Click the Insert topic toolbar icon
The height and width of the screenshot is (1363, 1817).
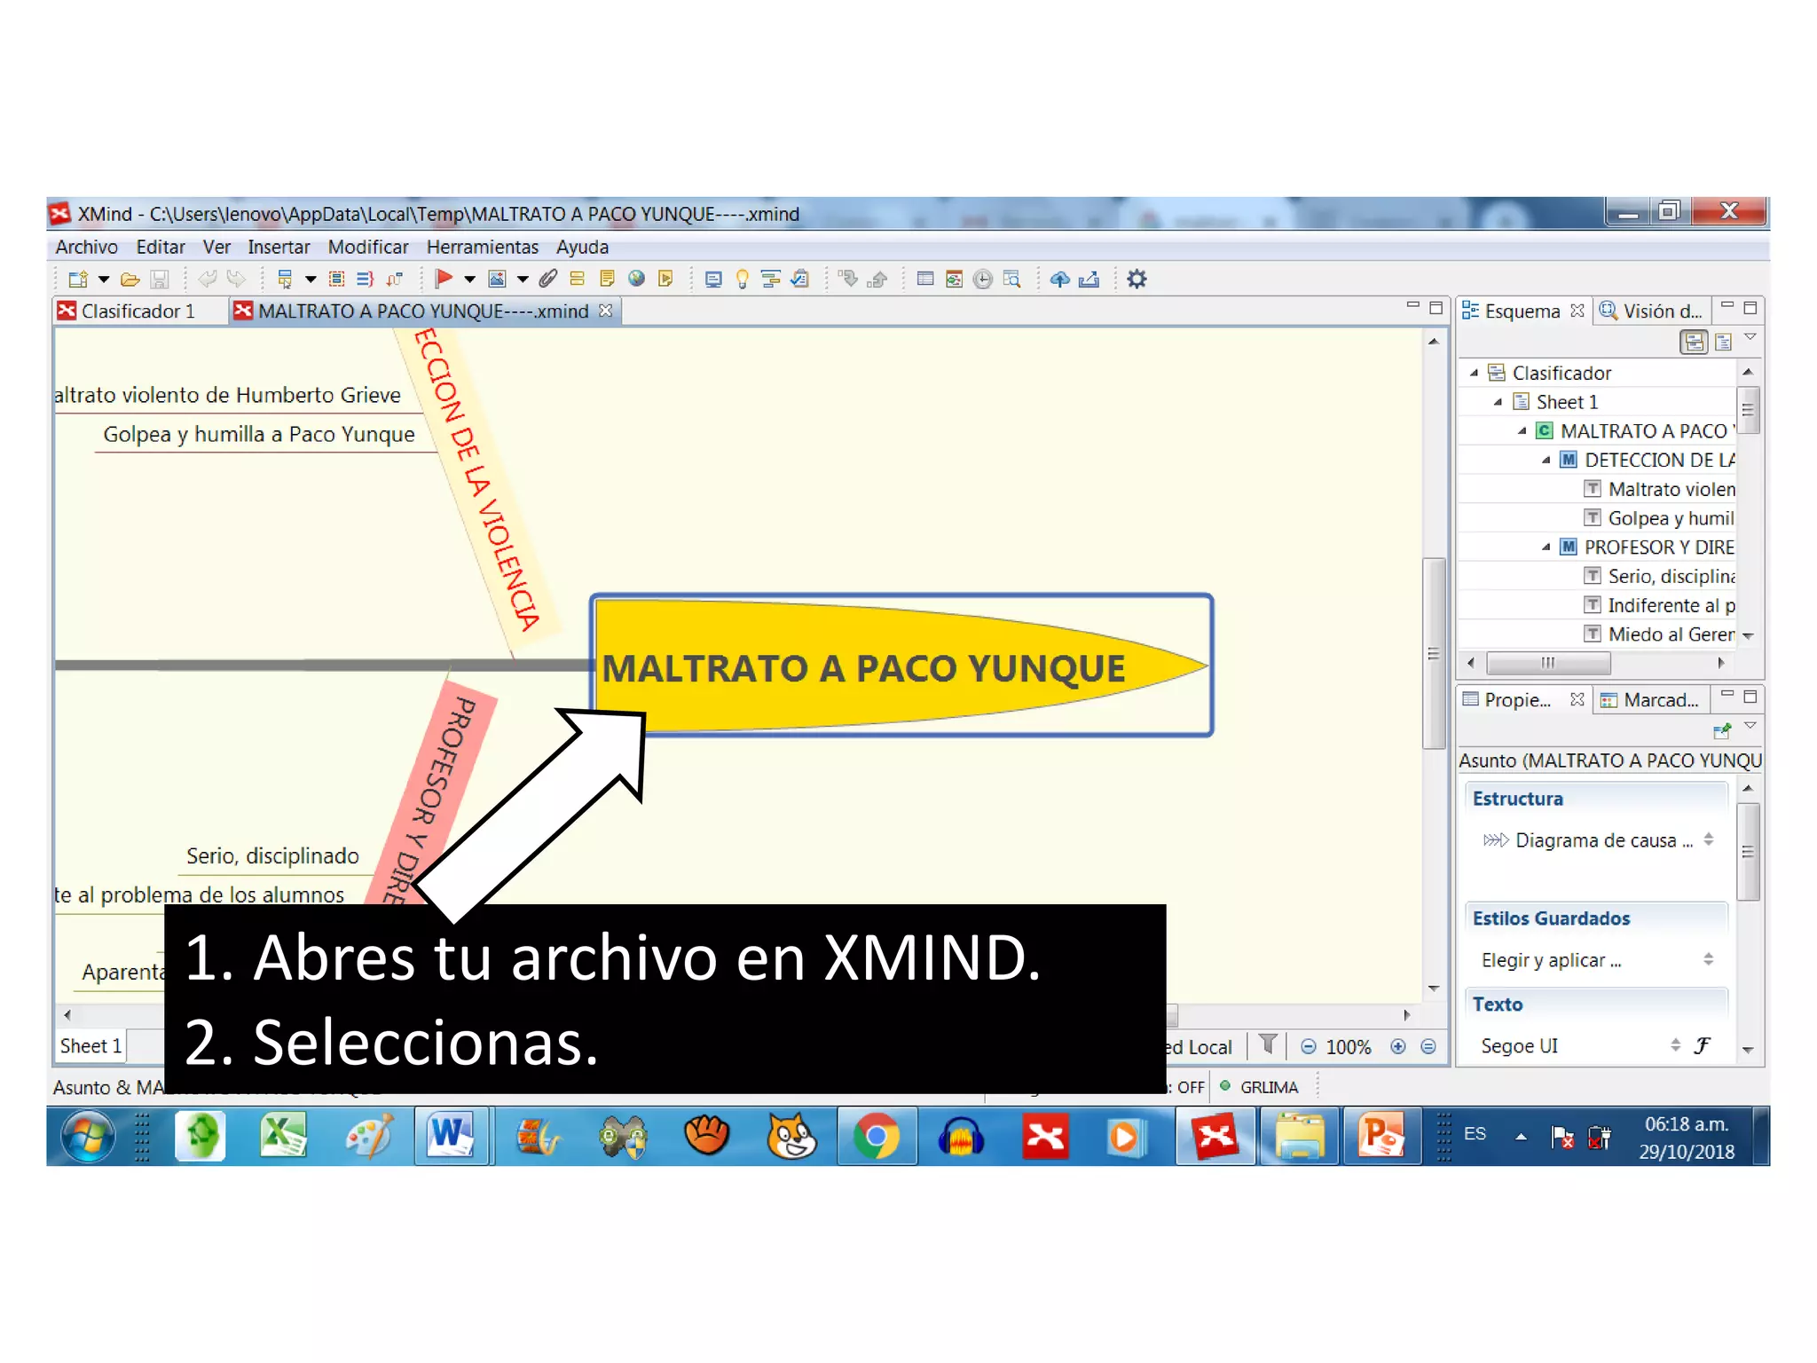pos(285,280)
